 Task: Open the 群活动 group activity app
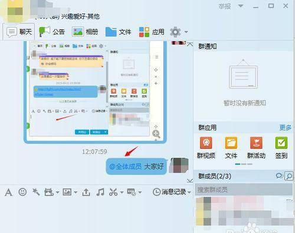(256, 148)
